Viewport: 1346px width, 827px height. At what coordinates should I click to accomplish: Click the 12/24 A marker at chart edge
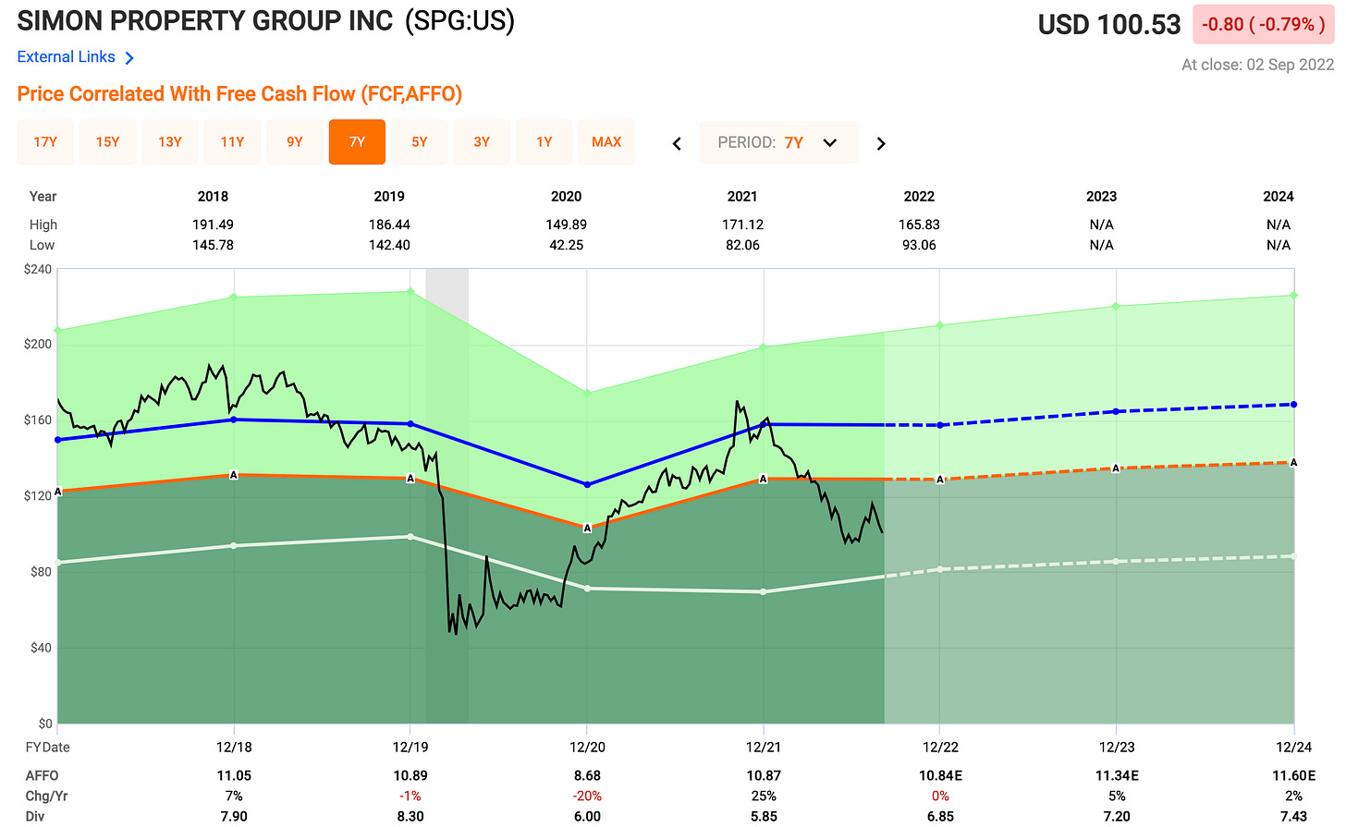point(1293,463)
